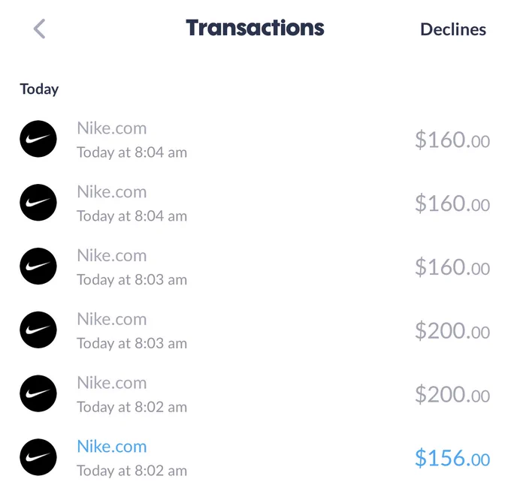
Task: Select the Nike logo of the second 8:04 am transaction
Action: (x=38, y=202)
